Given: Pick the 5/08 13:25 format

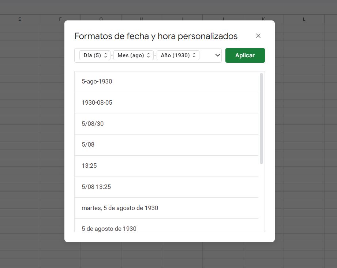Looking at the screenshot, I should (x=166, y=187).
